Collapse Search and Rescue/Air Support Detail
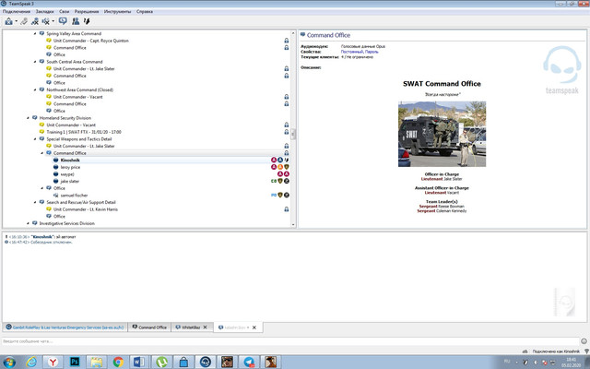 point(35,202)
